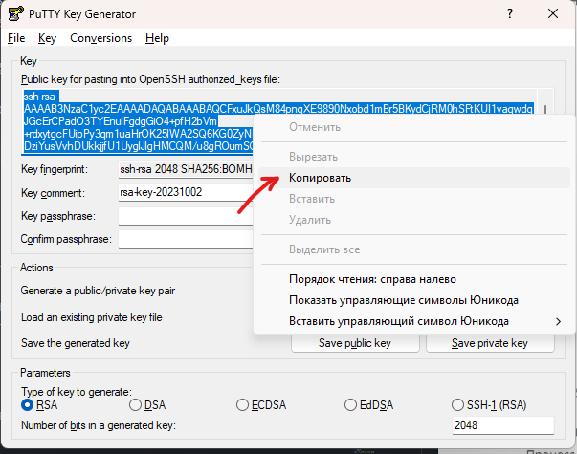The image size is (577, 454).
Task: Expand the 'Вставить управляющий символ Юникода' submenu arrow
Action: 559,321
